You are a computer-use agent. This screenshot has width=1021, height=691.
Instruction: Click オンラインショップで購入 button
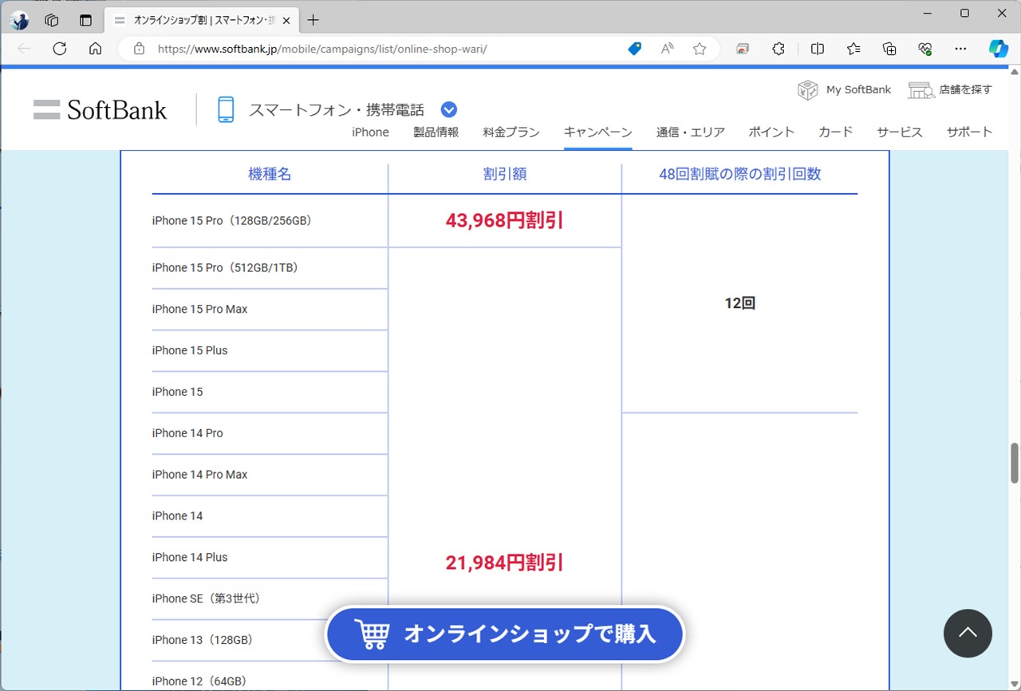coord(505,634)
